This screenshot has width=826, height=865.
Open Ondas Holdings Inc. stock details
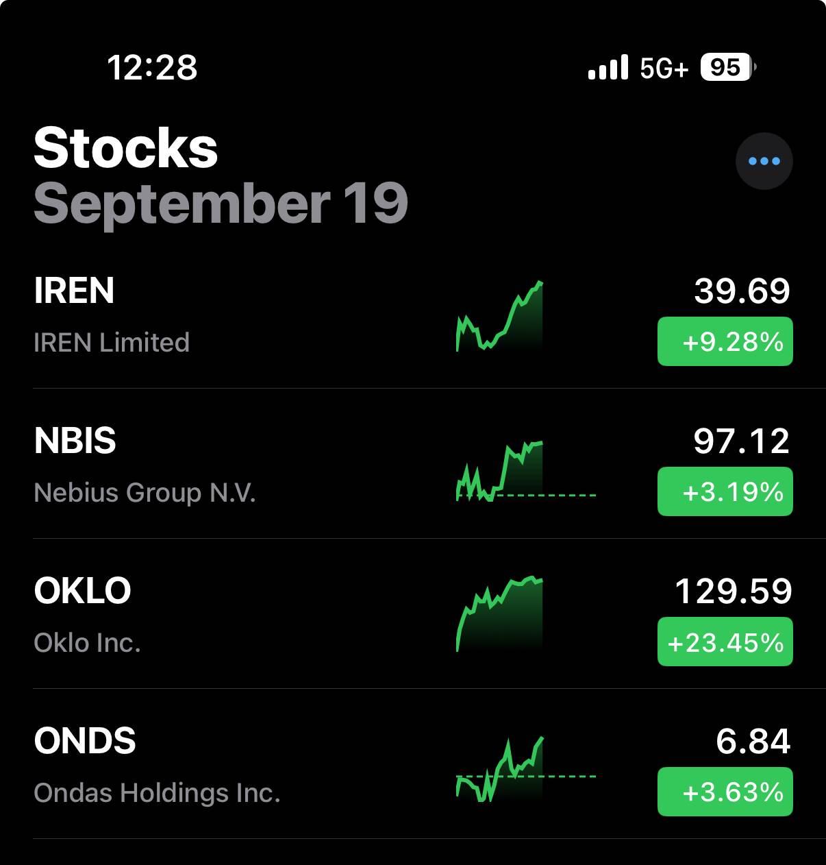click(x=157, y=793)
